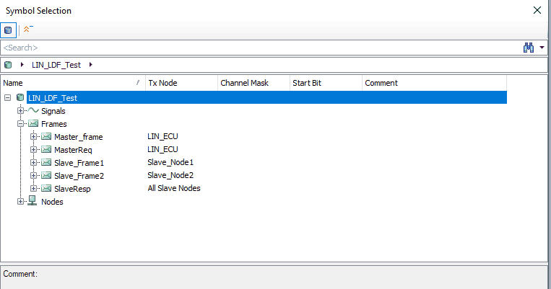Image resolution: width=551 pixels, height=289 pixels.
Task: Select the MasterReq tree item
Action: click(x=73, y=150)
